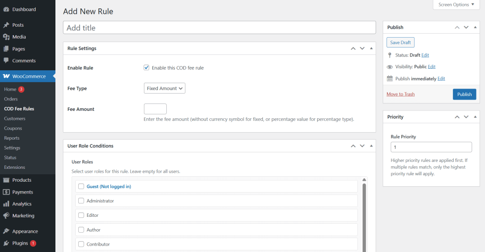Open the Fee Type dropdown
Screen dimensions: 485x252
click(x=164, y=89)
